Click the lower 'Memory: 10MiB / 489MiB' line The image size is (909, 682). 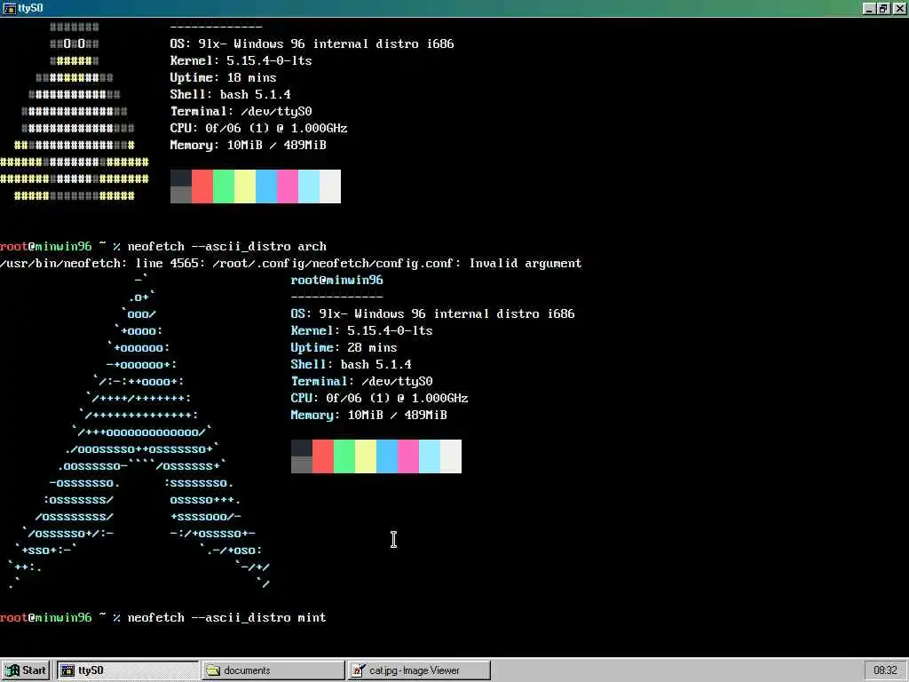(368, 416)
